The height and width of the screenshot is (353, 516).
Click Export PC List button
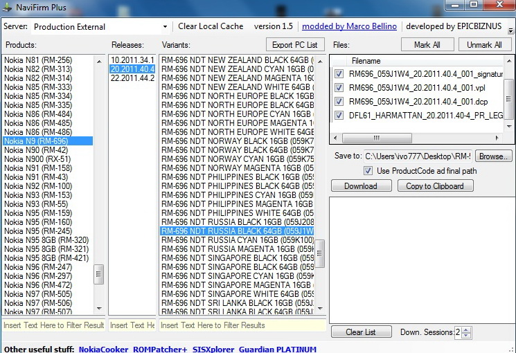(295, 45)
